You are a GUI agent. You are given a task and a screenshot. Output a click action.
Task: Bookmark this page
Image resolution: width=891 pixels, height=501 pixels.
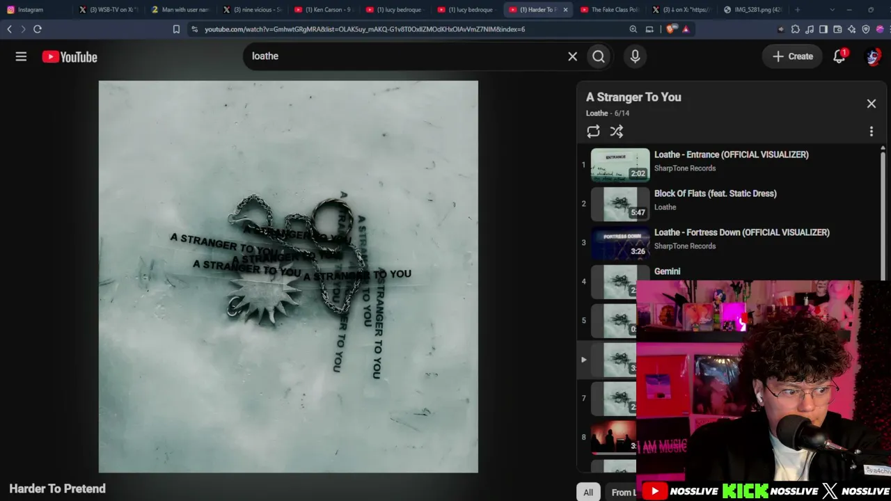tap(176, 29)
